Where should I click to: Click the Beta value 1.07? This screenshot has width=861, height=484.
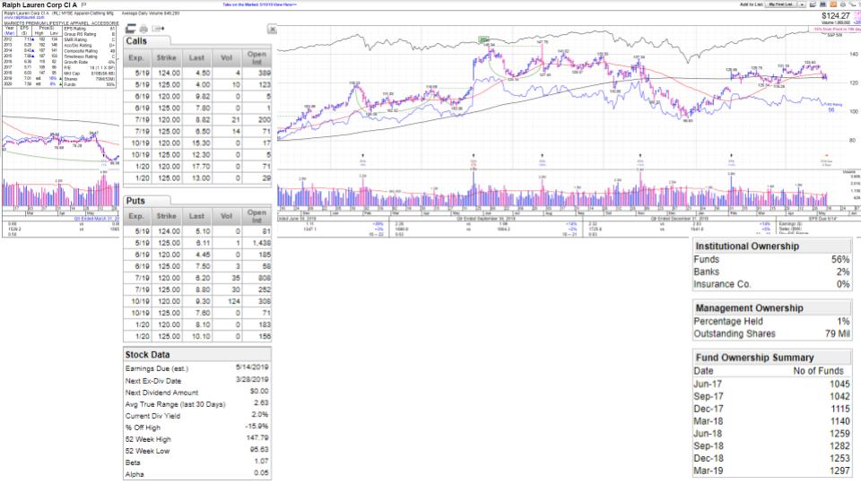pos(261,462)
